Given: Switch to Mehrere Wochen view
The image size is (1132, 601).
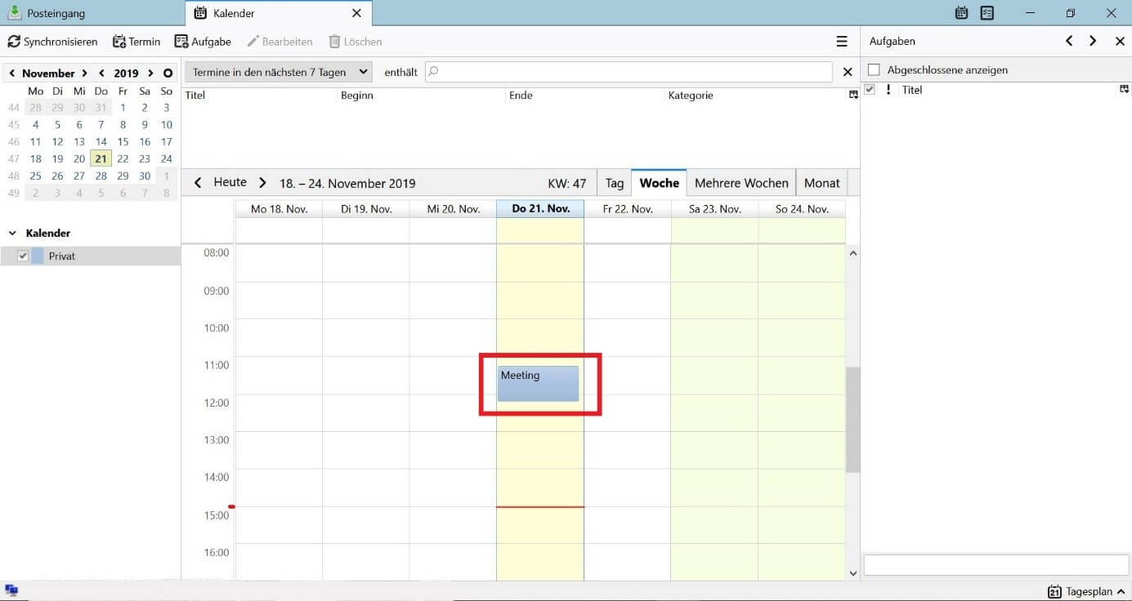Looking at the screenshot, I should click(x=741, y=183).
